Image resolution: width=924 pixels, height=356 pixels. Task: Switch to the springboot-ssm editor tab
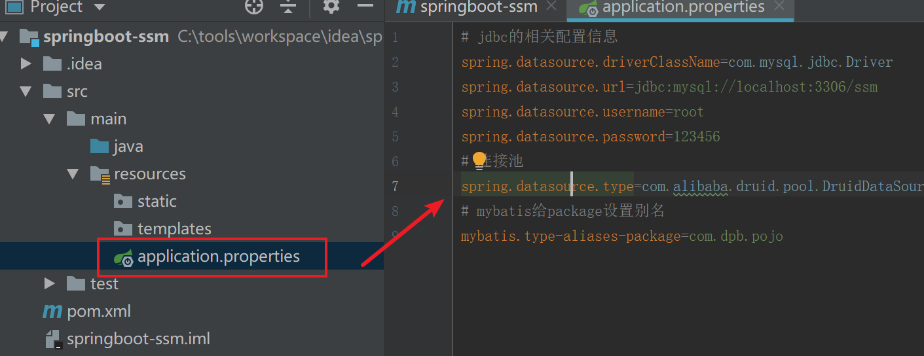pos(479,7)
